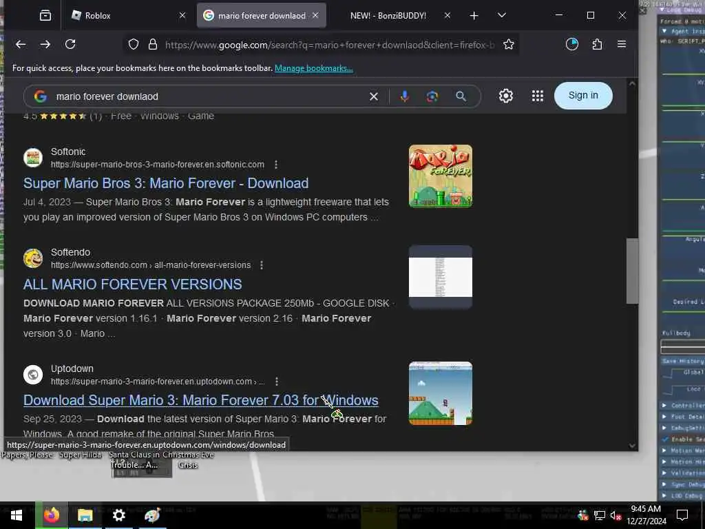The width and height of the screenshot is (705, 529).
Task: Open Manage bookmarks link
Action: point(314,68)
